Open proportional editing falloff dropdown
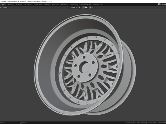The width and height of the screenshot is (166, 124). click(93, 8)
